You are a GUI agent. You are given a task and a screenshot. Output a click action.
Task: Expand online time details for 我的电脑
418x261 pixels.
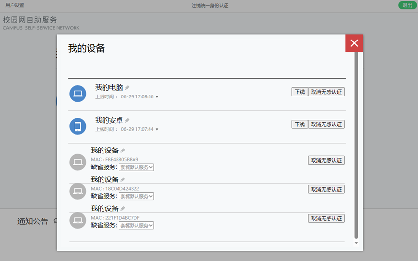(x=157, y=97)
